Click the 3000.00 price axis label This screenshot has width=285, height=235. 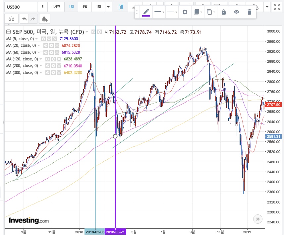pos(273,31)
